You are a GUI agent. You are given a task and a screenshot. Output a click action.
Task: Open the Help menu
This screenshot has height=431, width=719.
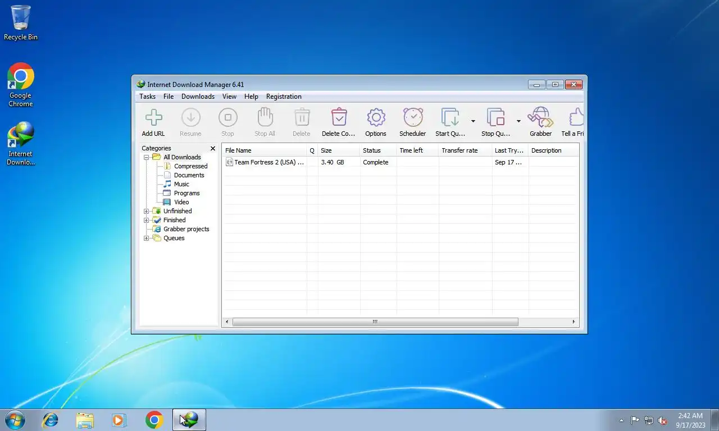click(251, 97)
